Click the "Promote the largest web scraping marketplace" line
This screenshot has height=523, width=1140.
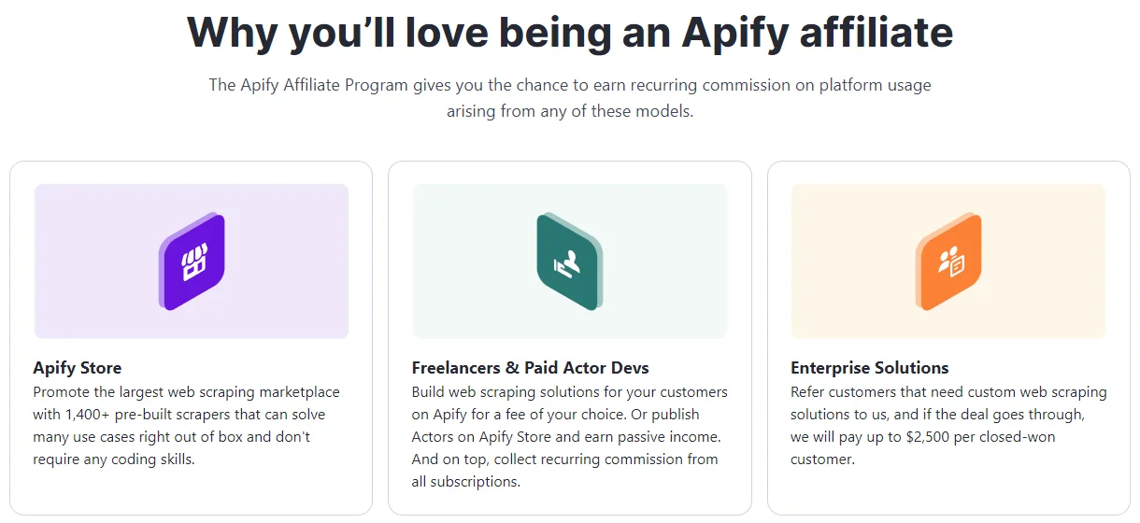point(186,391)
